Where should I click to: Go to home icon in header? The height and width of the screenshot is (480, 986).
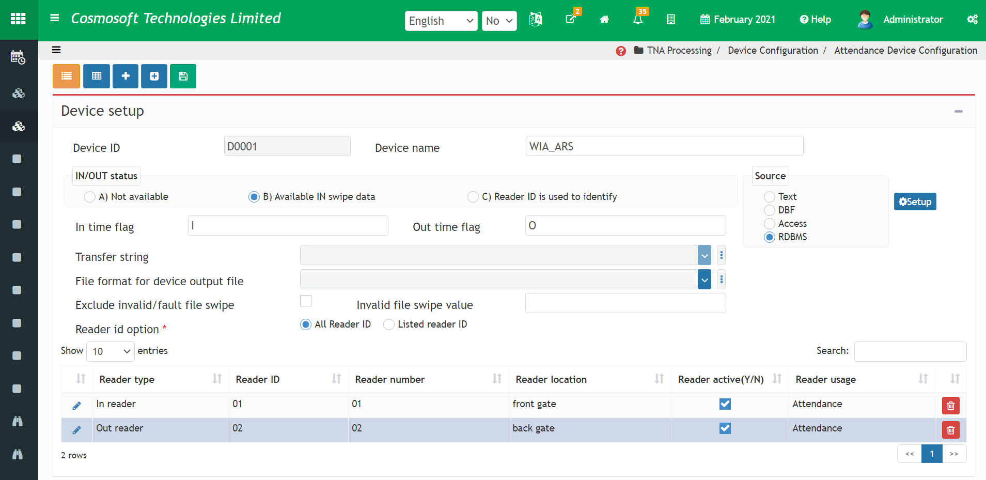(604, 20)
